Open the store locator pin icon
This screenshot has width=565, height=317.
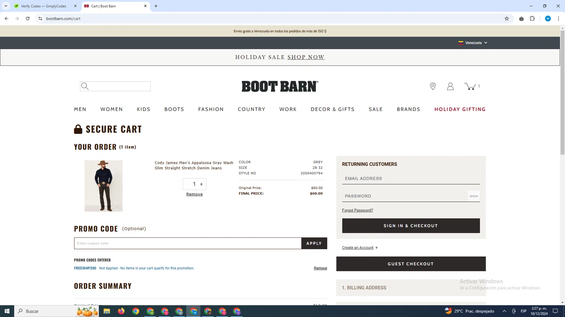pyautogui.click(x=433, y=86)
